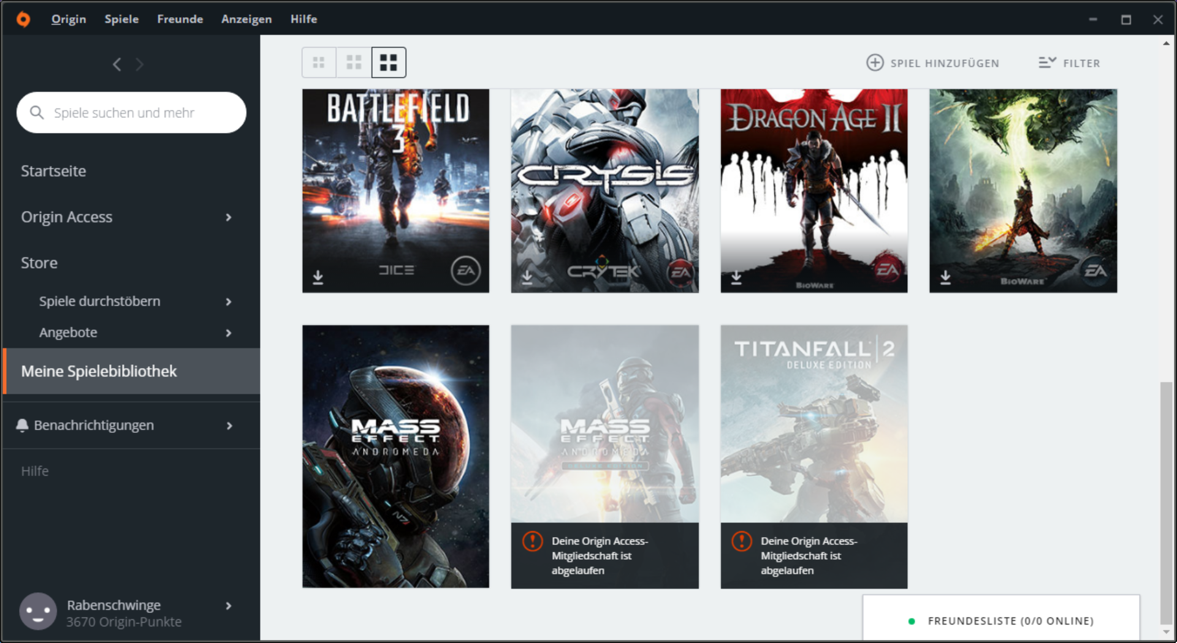Open Battlefield 3 game tile

coord(395,190)
